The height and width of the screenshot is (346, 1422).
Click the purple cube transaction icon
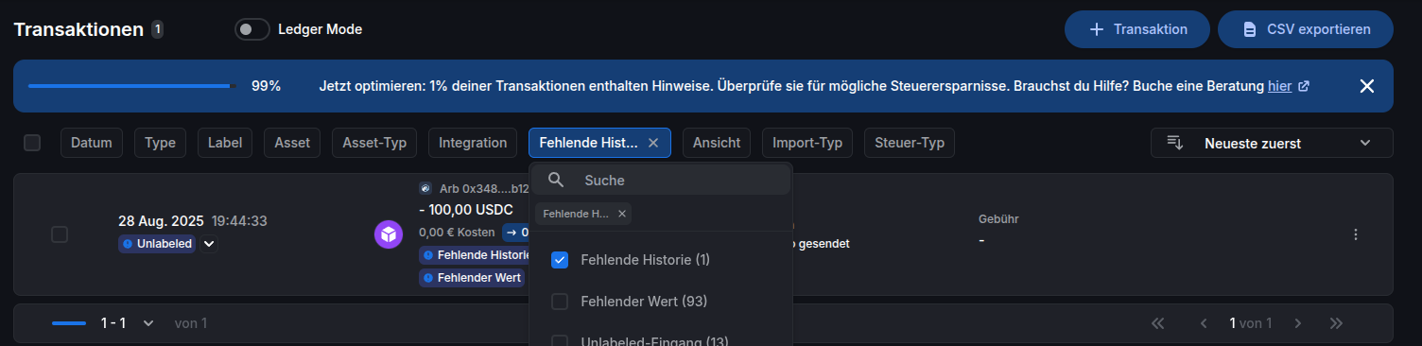pyautogui.click(x=389, y=234)
